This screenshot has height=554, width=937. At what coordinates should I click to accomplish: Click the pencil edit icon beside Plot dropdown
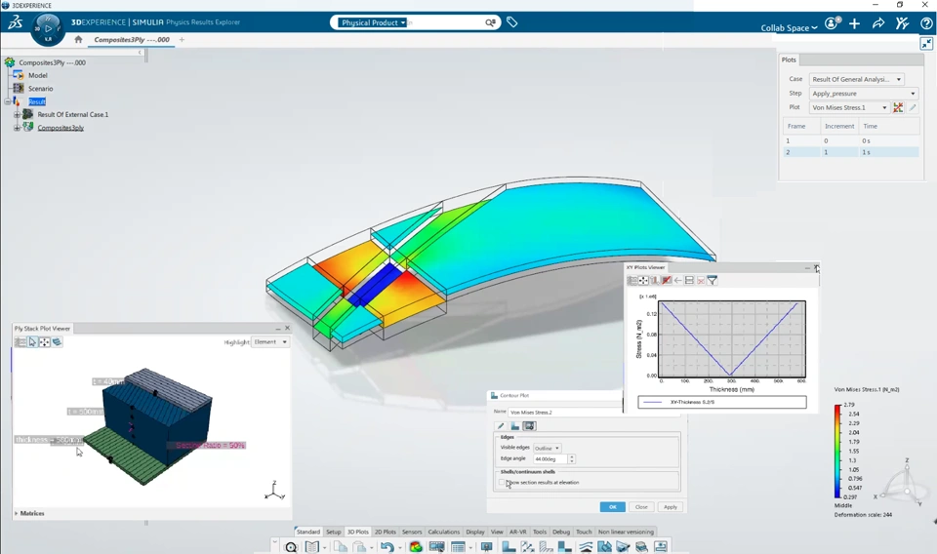(913, 107)
